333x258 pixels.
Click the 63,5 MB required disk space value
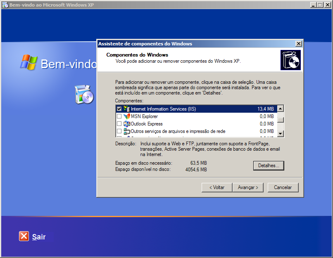pyautogui.click(x=199, y=163)
